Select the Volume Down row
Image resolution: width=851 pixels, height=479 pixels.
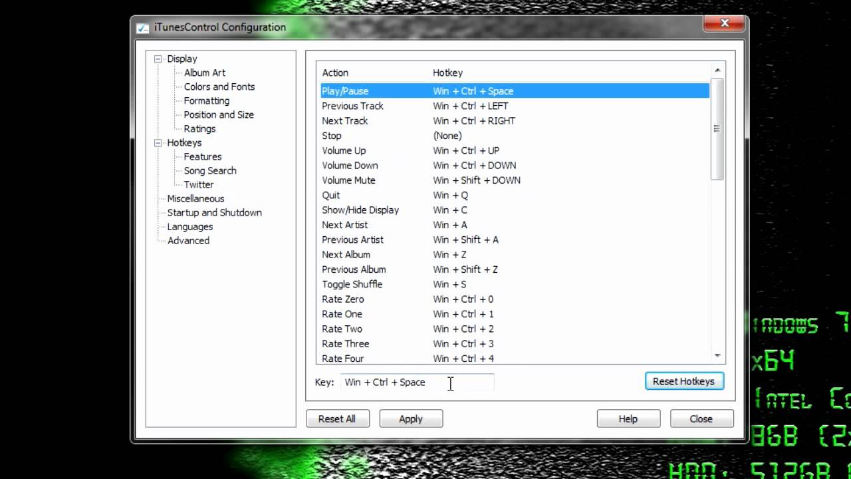pos(515,165)
